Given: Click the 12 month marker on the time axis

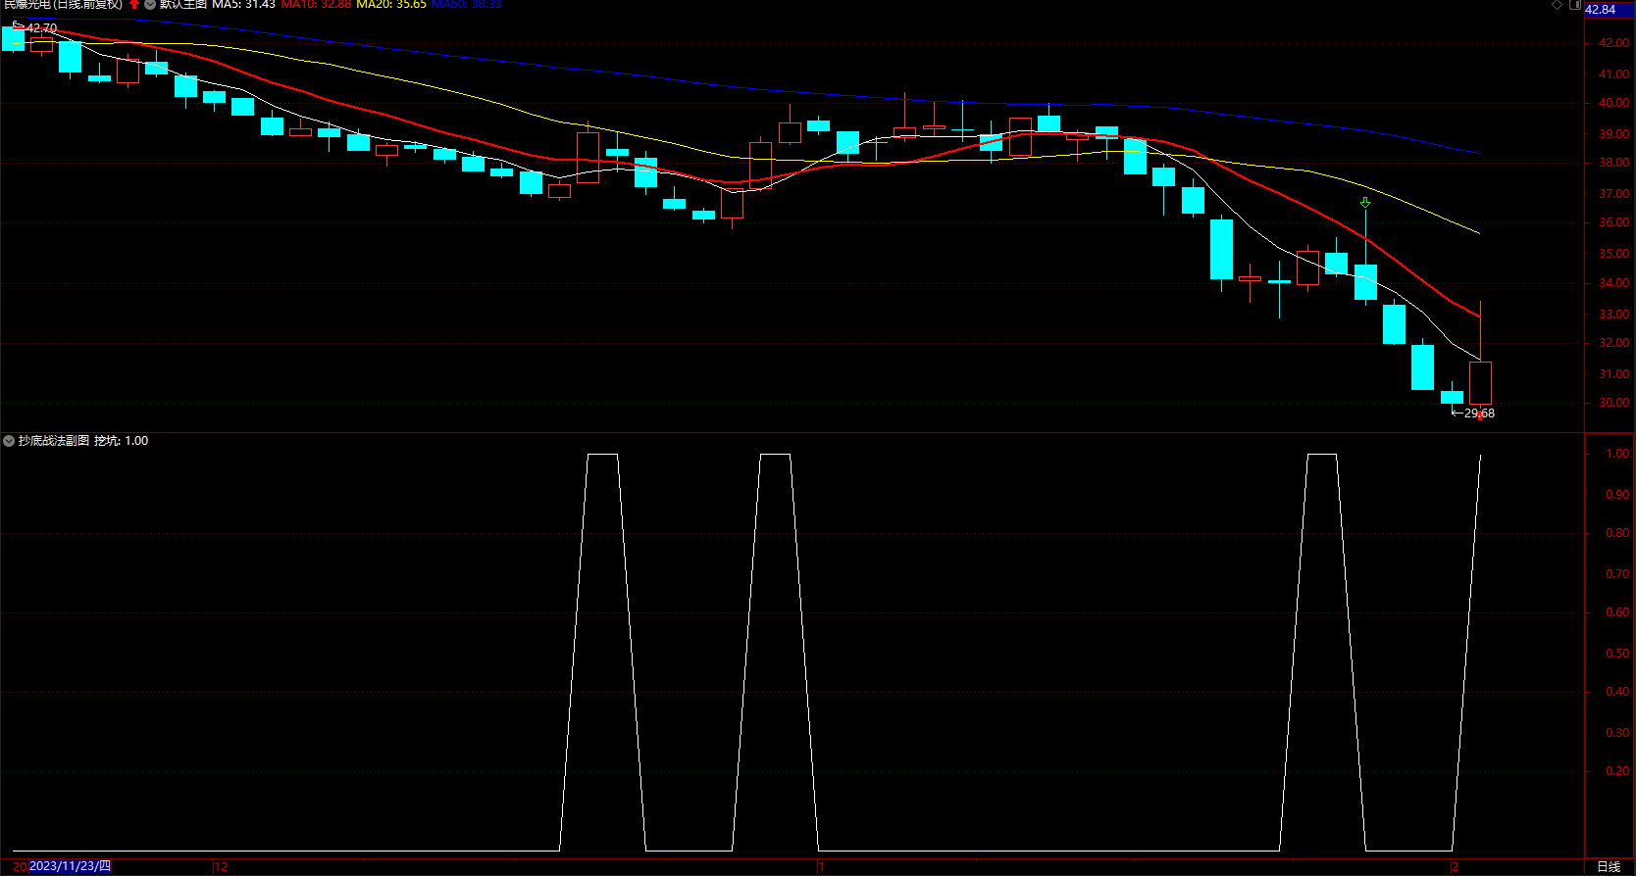Looking at the screenshot, I should [222, 867].
